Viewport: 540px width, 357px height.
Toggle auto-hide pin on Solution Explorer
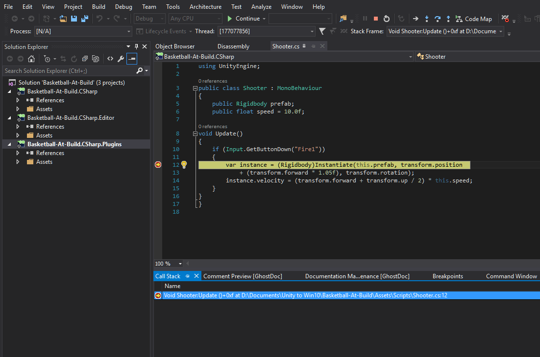(x=136, y=46)
